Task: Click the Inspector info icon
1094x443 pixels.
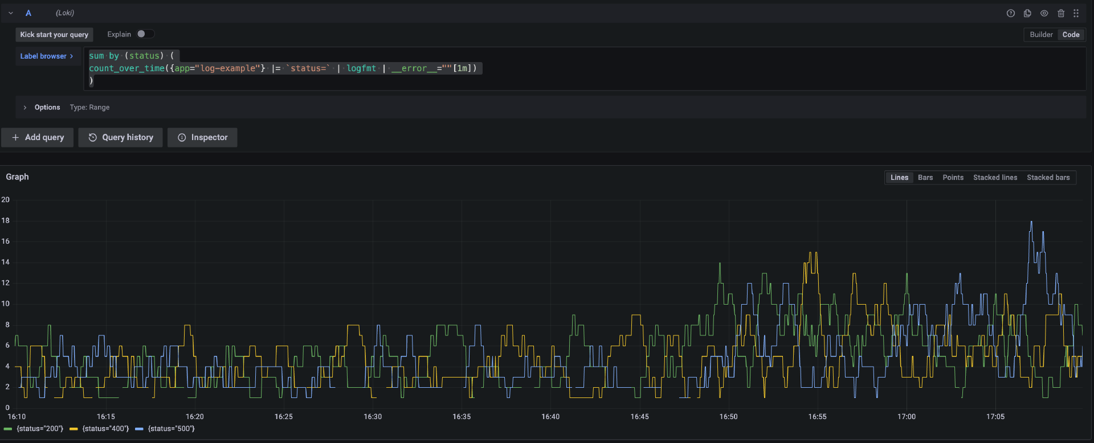Action: pos(182,137)
